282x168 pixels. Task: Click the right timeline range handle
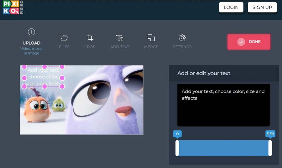[x=270, y=148]
